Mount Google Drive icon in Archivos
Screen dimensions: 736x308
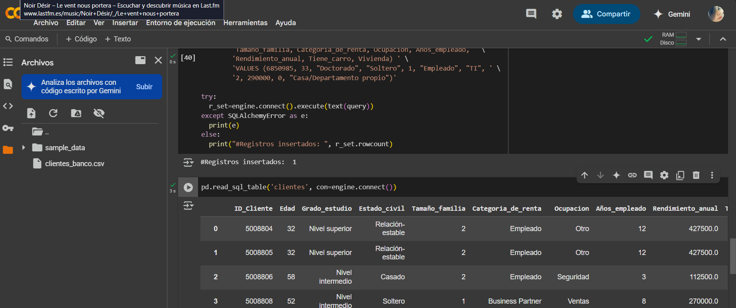76,113
